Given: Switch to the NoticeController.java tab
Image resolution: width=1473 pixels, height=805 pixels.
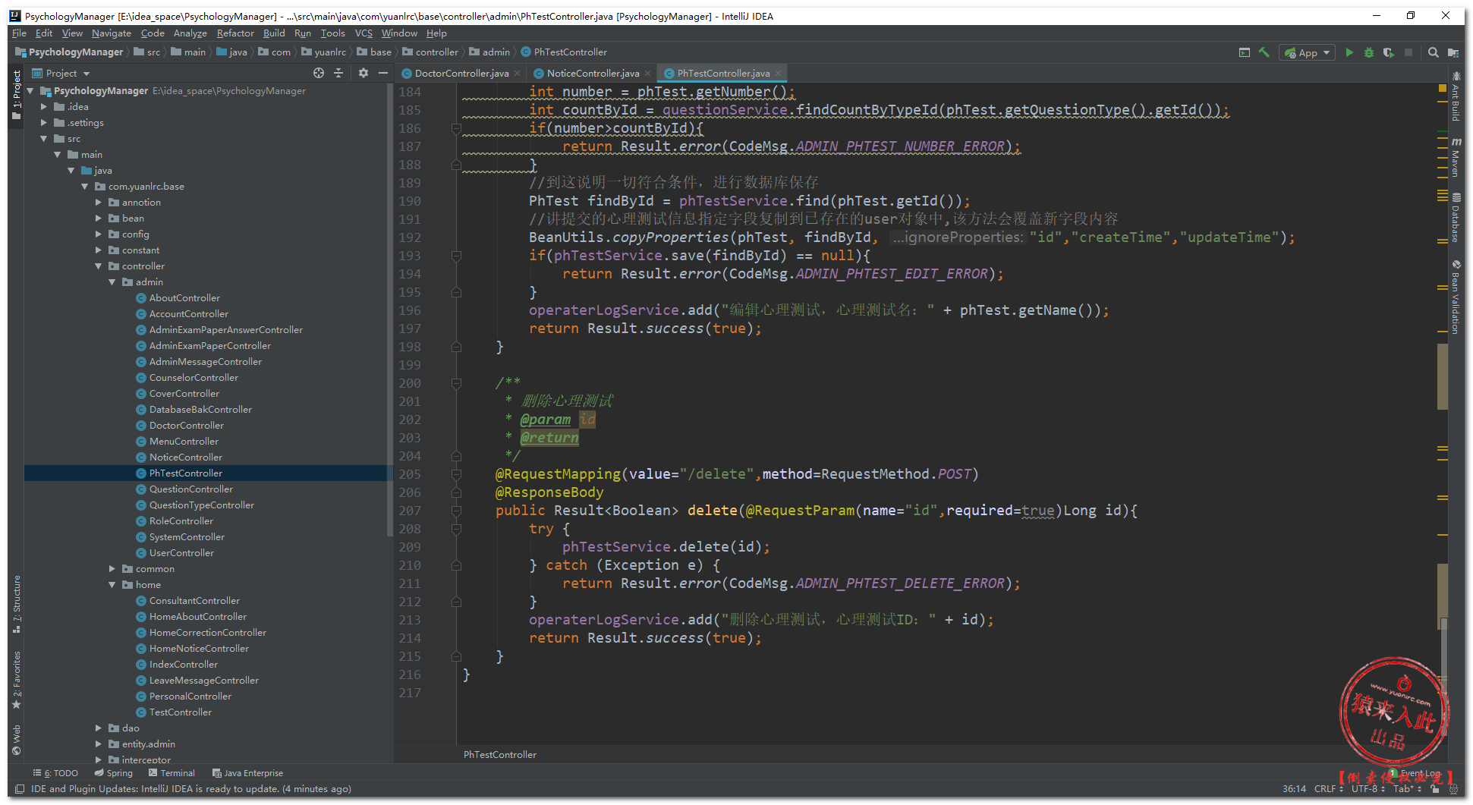Looking at the screenshot, I should (592, 74).
